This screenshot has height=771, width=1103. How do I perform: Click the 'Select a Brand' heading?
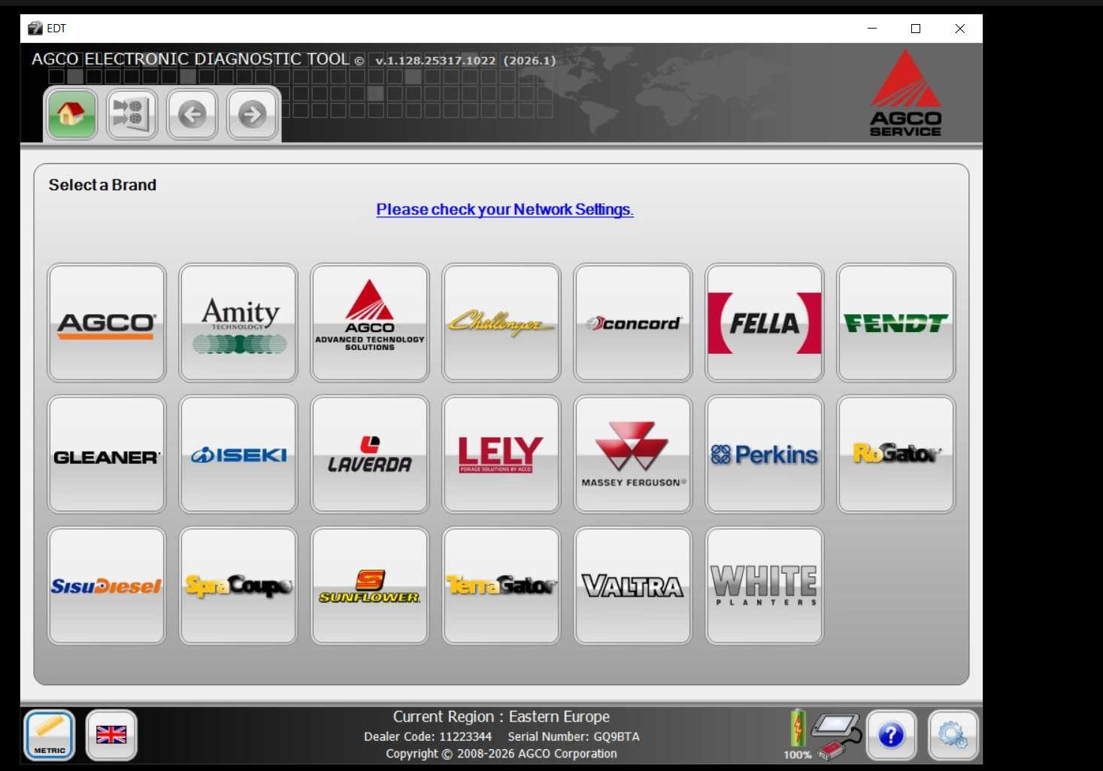click(x=102, y=185)
